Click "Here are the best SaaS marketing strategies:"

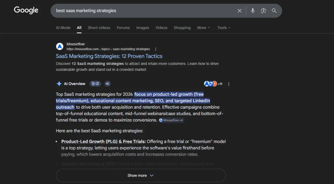click(99, 131)
